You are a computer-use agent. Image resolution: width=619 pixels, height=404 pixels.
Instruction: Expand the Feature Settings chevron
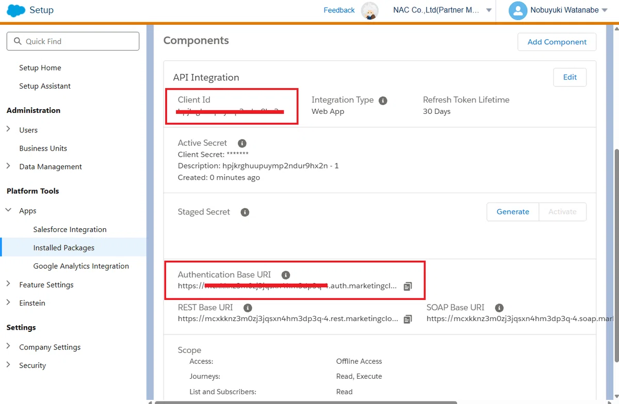pyautogui.click(x=8, y=284)
